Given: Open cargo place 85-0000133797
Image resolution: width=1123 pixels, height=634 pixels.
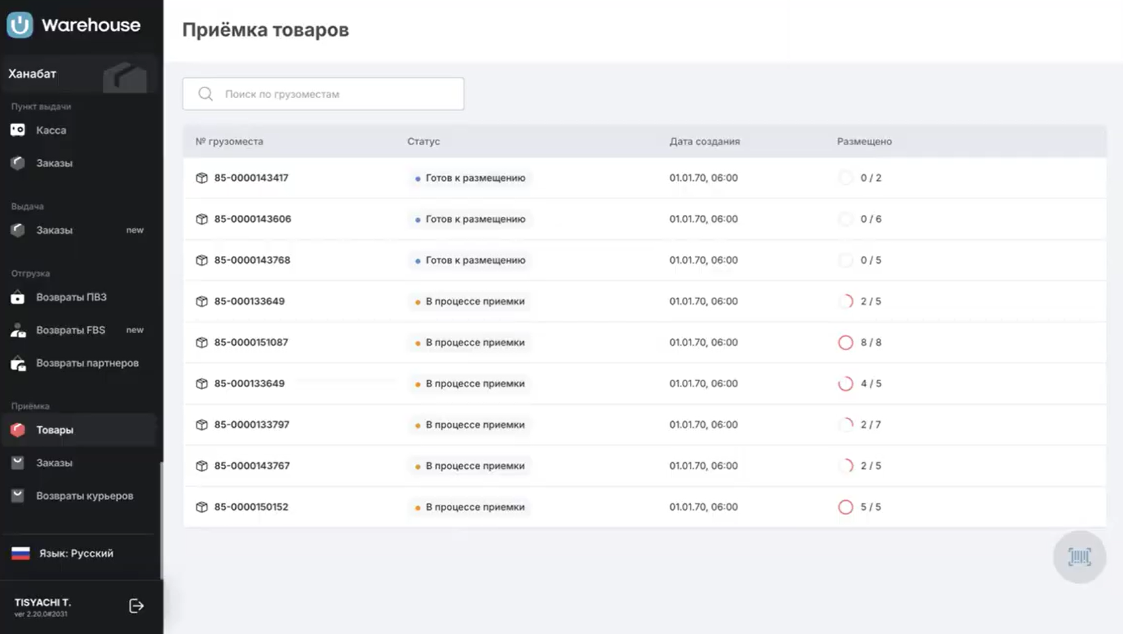Looking at the screenshot, I should point(252,424).
